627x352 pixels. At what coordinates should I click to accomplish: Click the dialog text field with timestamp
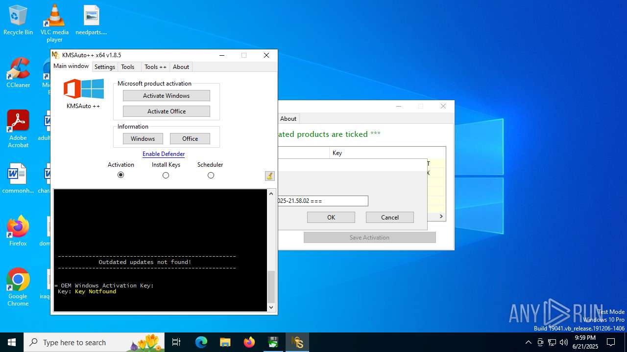pyautogui.click(x=323, y=201)
